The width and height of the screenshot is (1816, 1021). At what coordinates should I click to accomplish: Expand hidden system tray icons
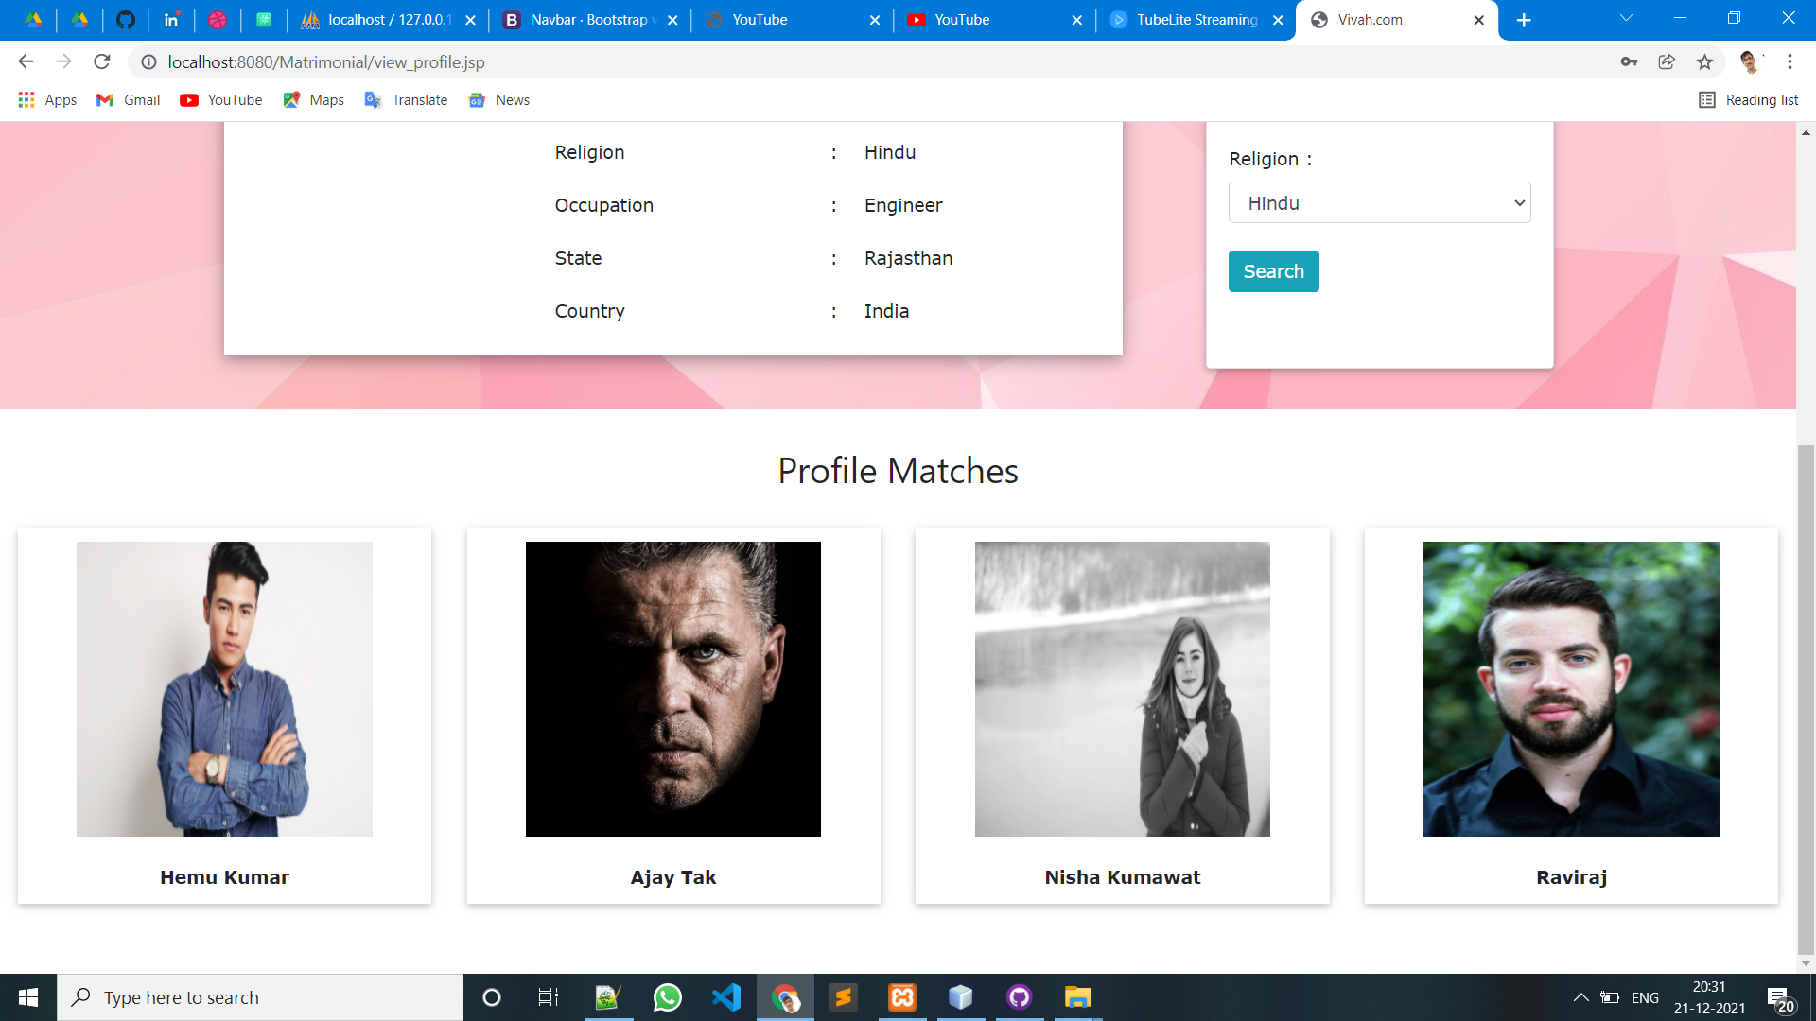tap(1580, 997)
